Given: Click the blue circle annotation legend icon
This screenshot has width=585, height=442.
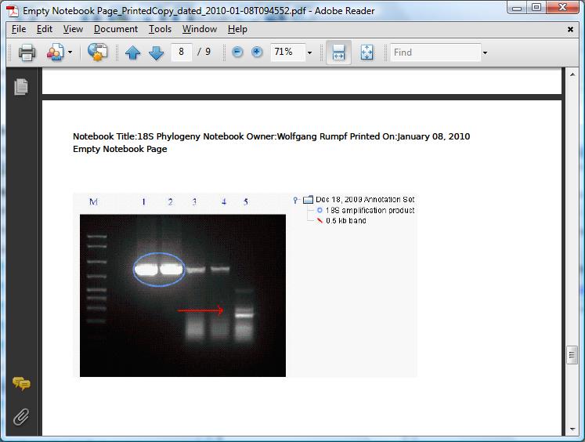Looking at the screenshot, I should [320, 210].
